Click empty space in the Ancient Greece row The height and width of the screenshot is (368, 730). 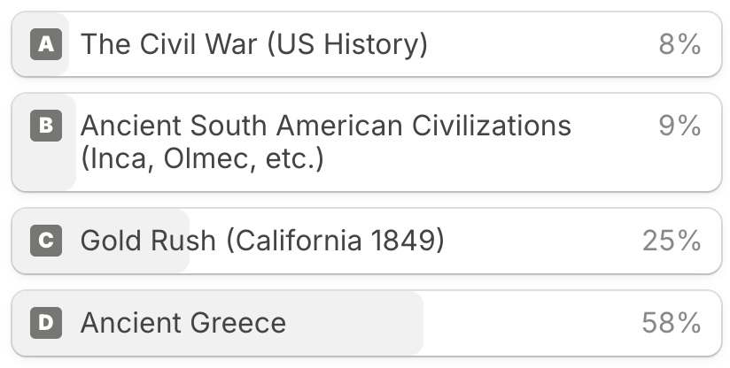532,324
